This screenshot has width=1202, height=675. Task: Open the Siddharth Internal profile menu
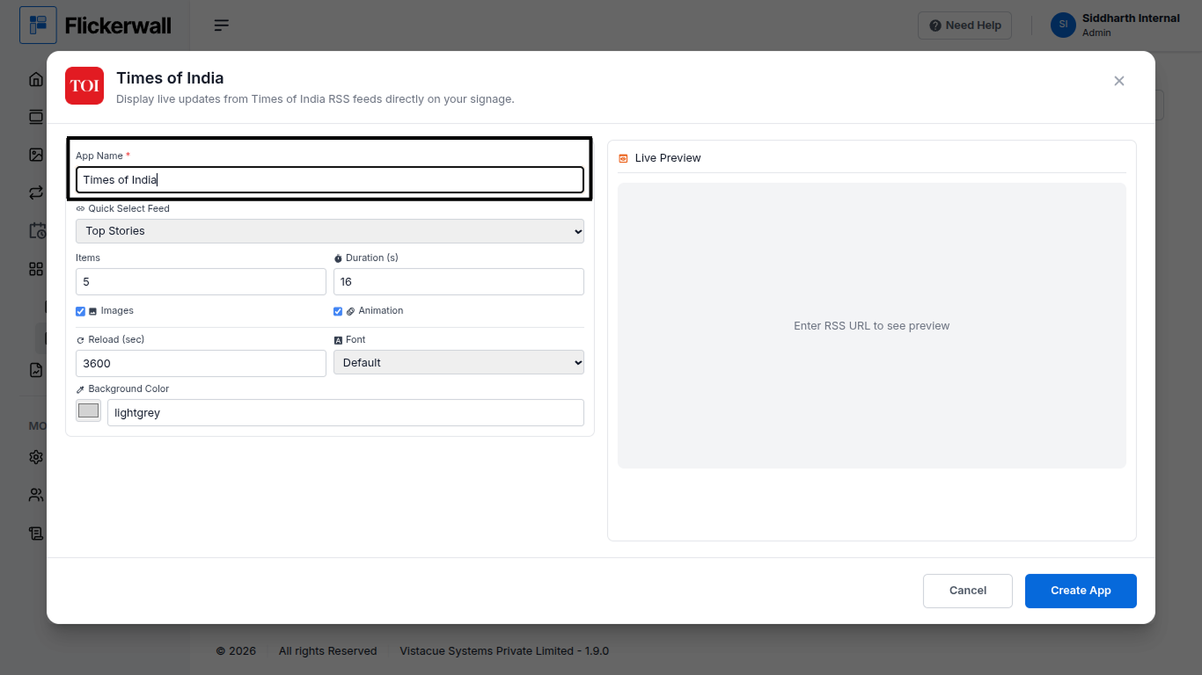pyautogui.click(x=1116, y=25)
